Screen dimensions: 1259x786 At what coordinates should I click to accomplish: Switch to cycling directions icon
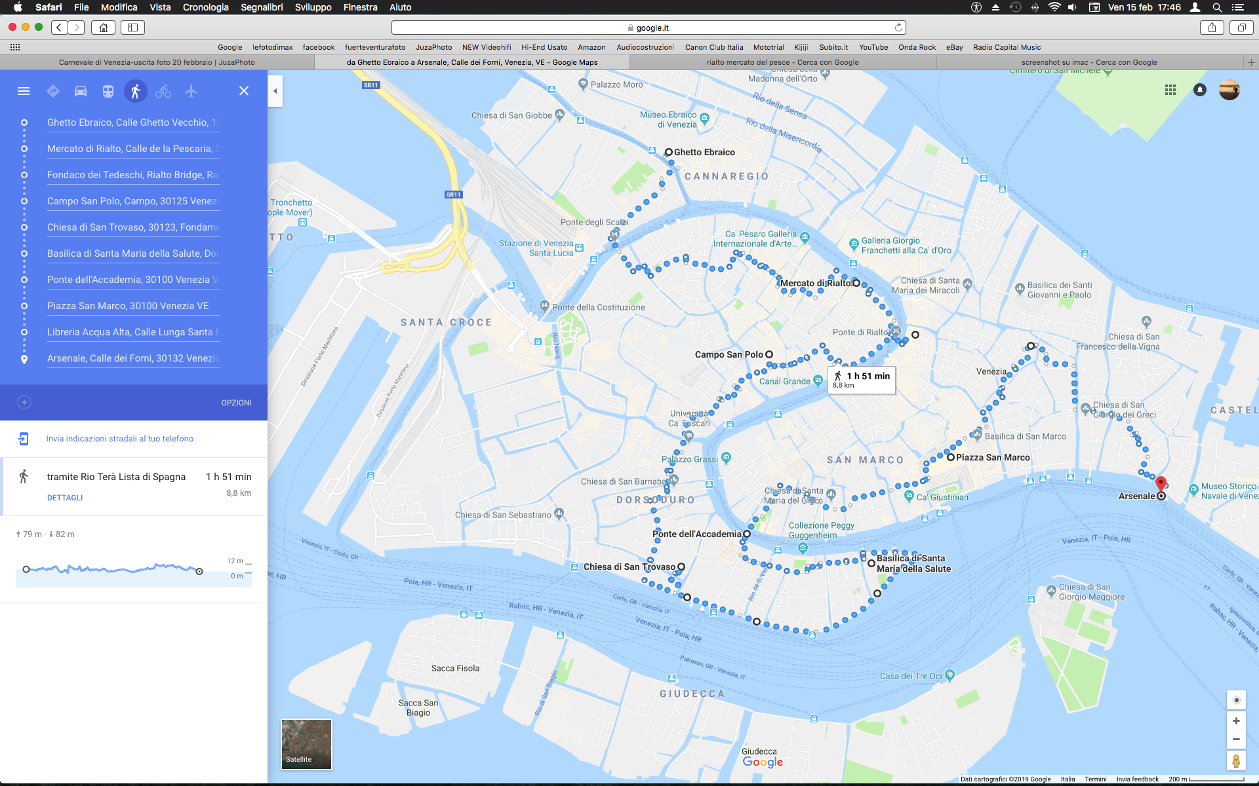click(x=163, y=91)
